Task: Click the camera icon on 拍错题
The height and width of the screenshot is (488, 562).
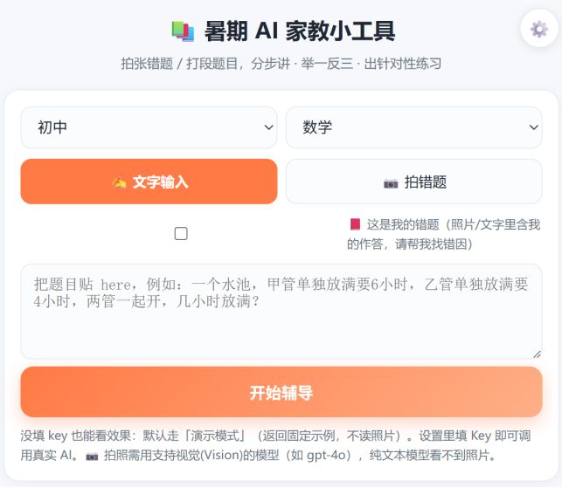Action: (x=391, y=183)
